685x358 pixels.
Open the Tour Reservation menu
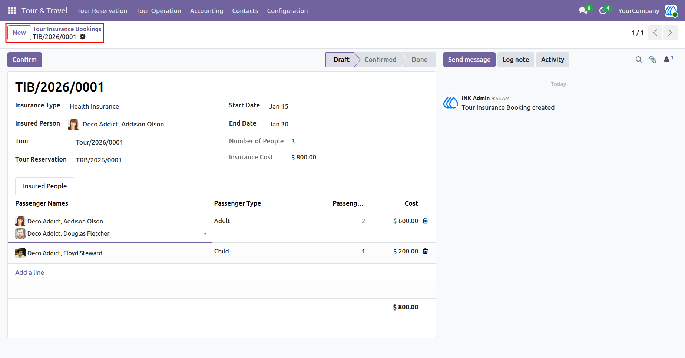pos(102,11)
